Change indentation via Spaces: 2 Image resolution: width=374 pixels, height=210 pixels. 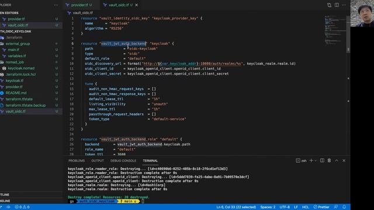pos(268,207)
